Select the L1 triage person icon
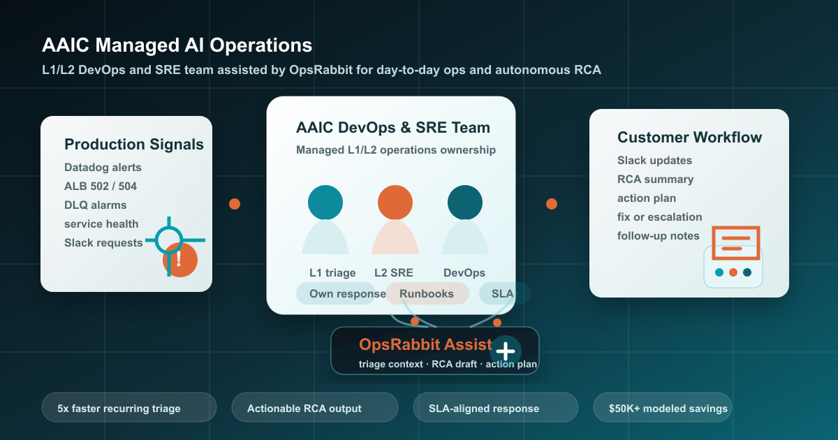This screenshot has width=838, height=440. click(x=325, y=219)
